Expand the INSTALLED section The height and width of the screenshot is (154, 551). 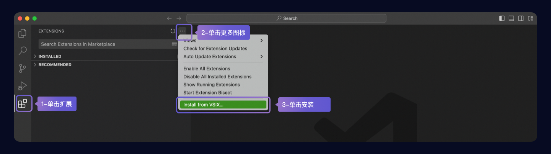[50, 56]
